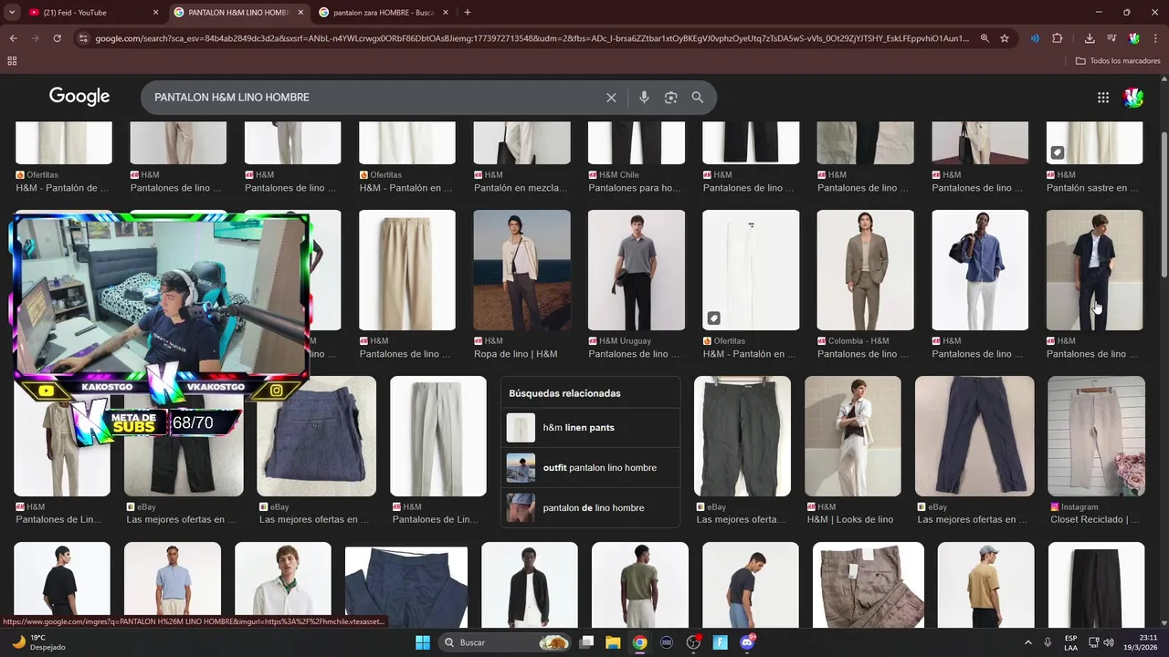Open the white pants Ofertitas image result
Viewport: 1169px width, 657px height.
(750, 270)
